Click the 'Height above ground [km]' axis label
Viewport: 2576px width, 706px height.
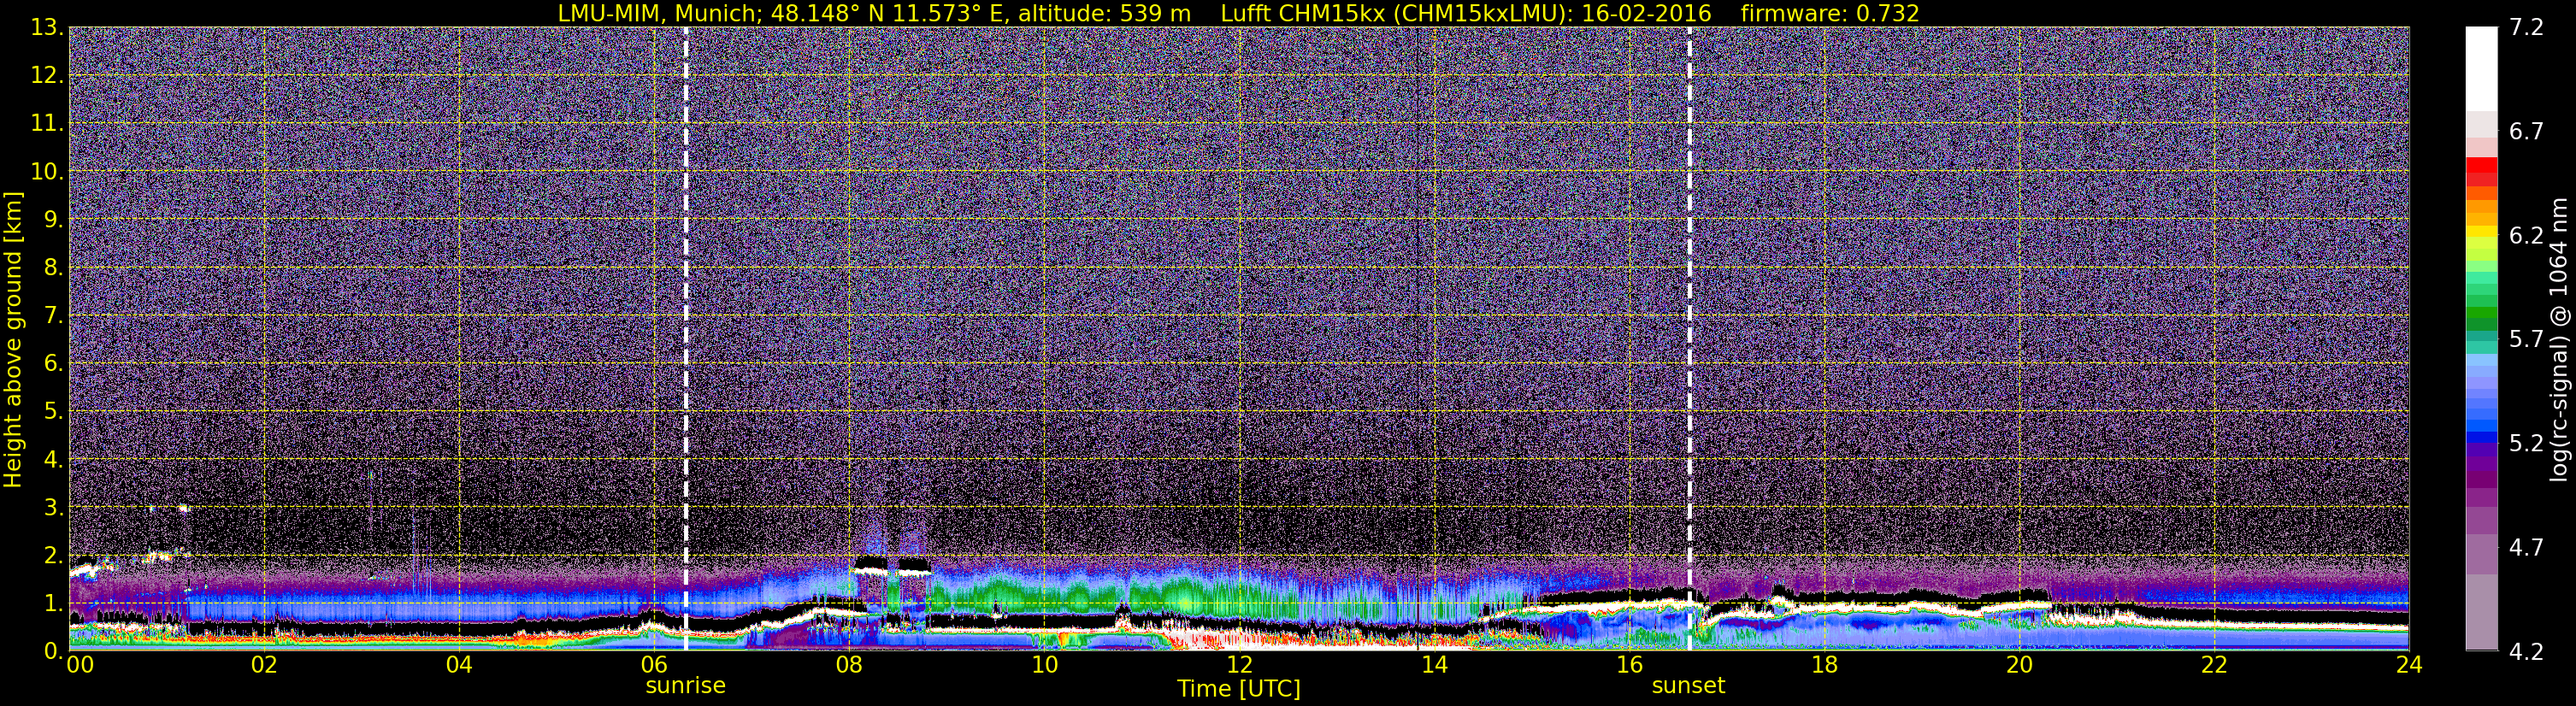[13, 340]
